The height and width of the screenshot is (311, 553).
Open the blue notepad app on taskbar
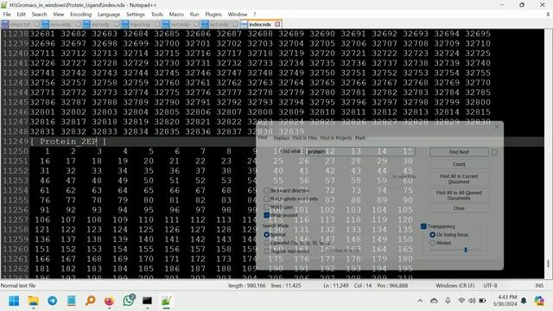(x=71, y=301)
